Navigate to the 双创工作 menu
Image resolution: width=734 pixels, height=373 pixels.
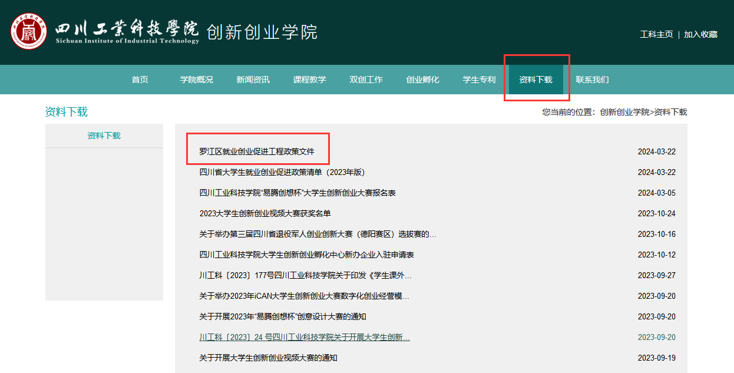(366, 80)
